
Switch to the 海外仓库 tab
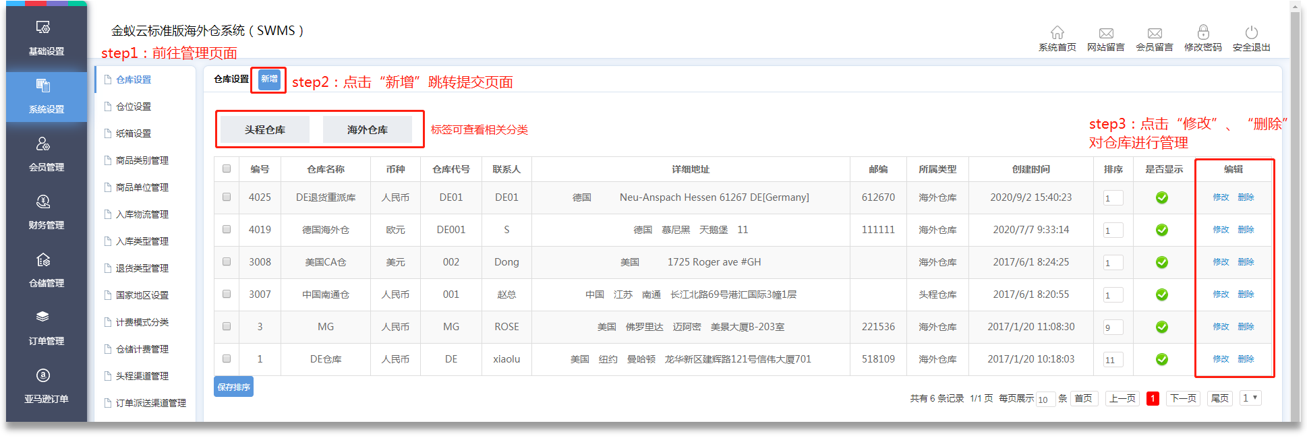click(x=368, y=129)
